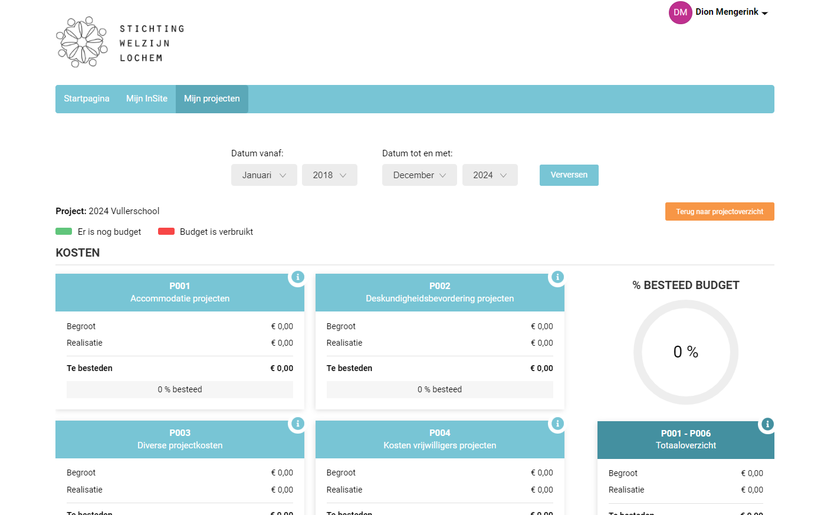Click the red 'Budget is verbruikt' swatch

coord(166,231)
